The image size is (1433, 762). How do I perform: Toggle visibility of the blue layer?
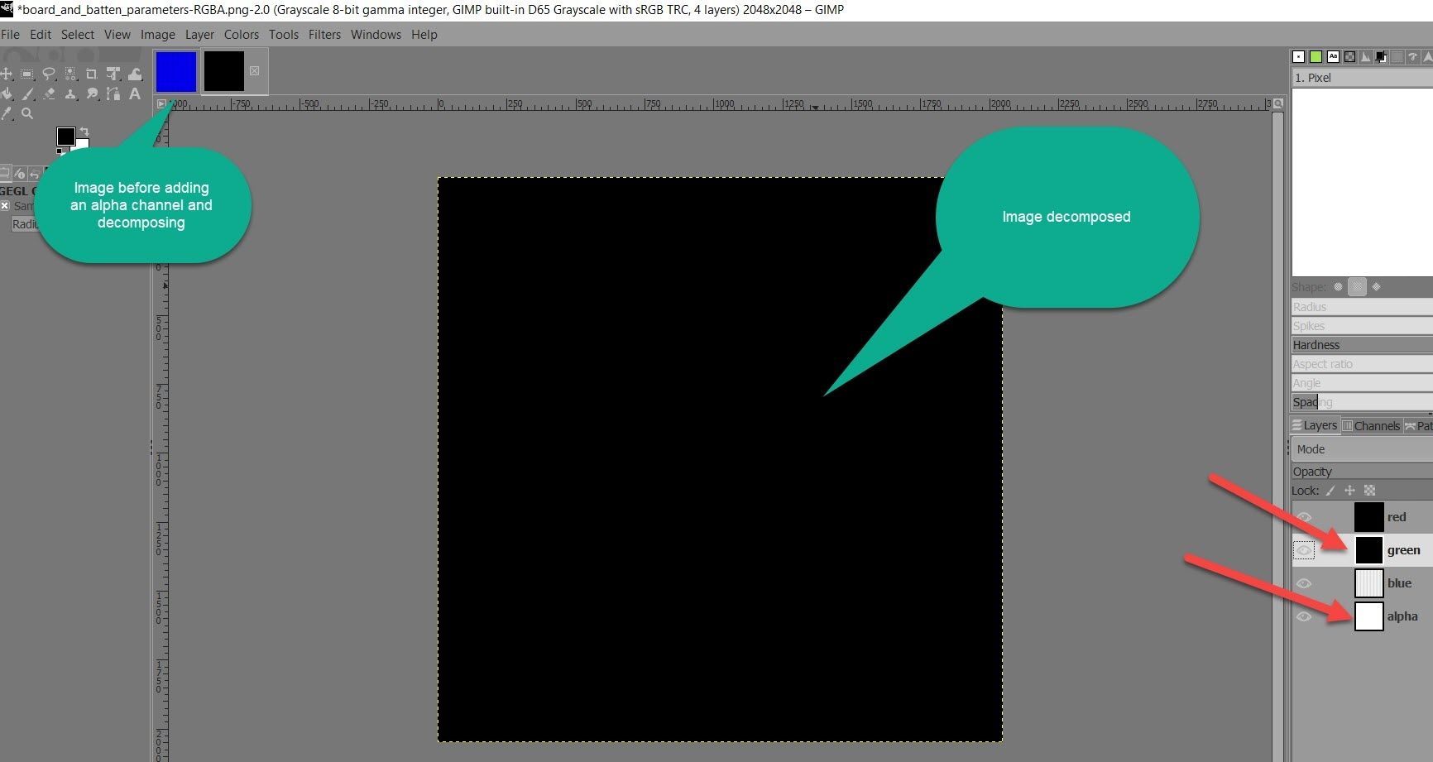tap(1304, 583)
